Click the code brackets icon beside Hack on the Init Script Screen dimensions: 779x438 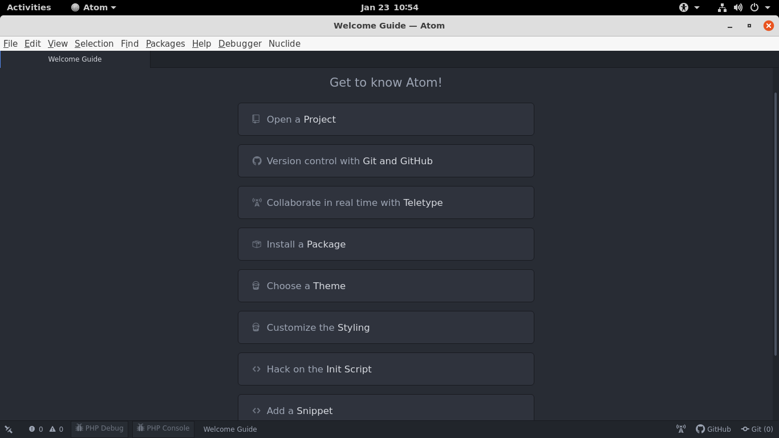[x=257, y=369]
